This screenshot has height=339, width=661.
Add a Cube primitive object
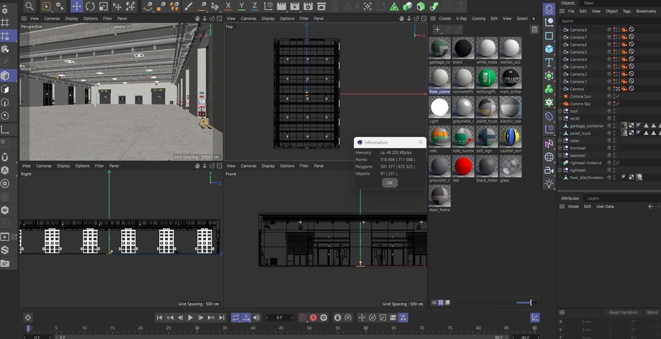tap(549, 49)
